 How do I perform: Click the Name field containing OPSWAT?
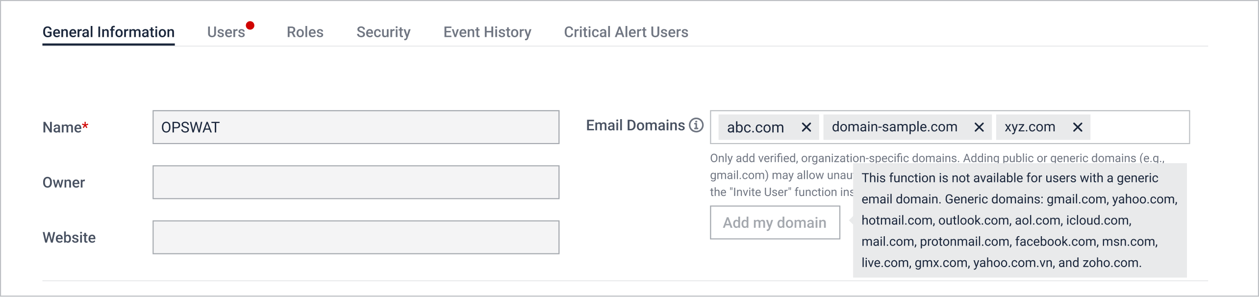tap(355, 127)
